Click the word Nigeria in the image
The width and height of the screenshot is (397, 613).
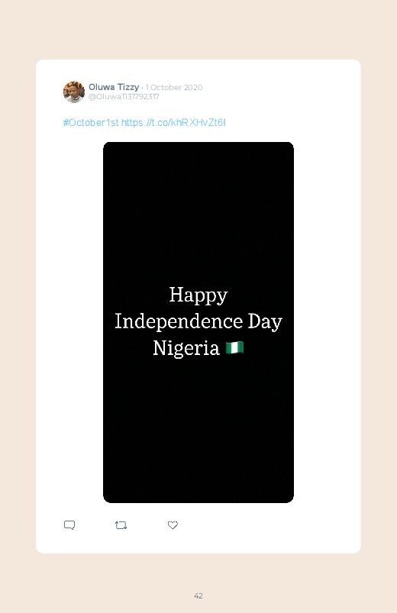click(186, 348)
